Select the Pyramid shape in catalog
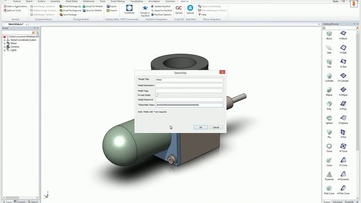Viewport: 361px width, 203px height. pyautogui.click(x=329, y=176)
